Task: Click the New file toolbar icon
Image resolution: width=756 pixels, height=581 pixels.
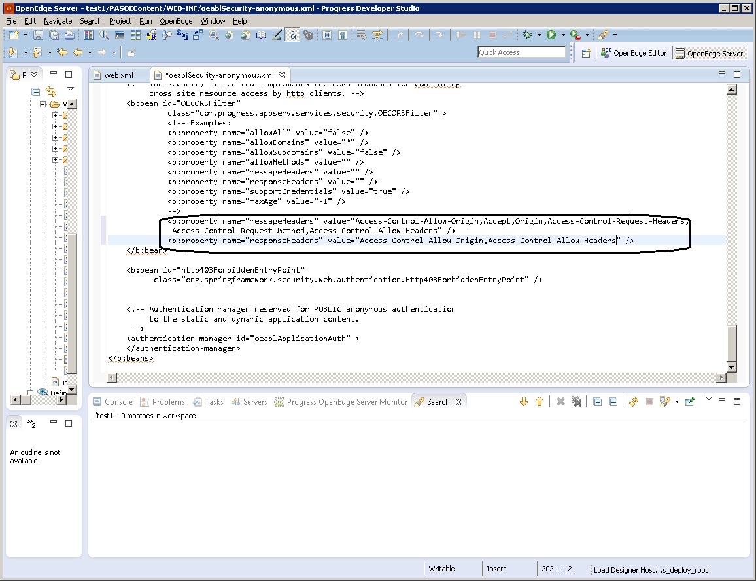Action: (x=14, y=35)
